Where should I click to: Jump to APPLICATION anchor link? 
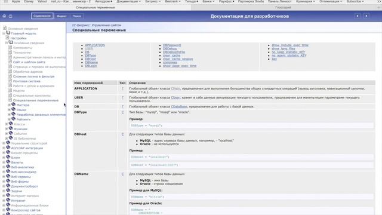94,45
